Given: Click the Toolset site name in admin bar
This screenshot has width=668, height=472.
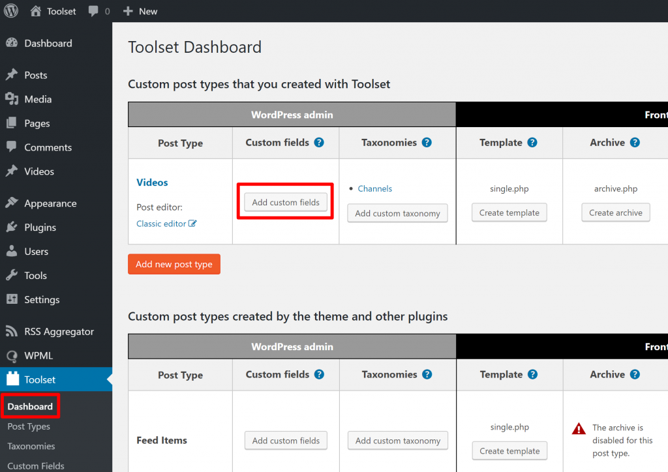Looking at the screenshot, I should point(61,11).
